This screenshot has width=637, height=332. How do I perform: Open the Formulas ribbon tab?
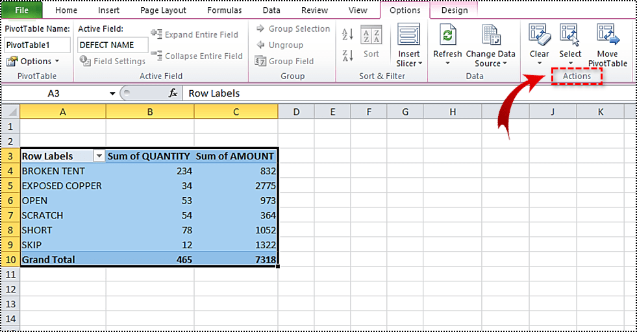(x=225, y=10)
